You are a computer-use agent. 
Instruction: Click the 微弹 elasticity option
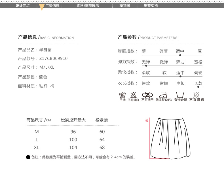164,62
